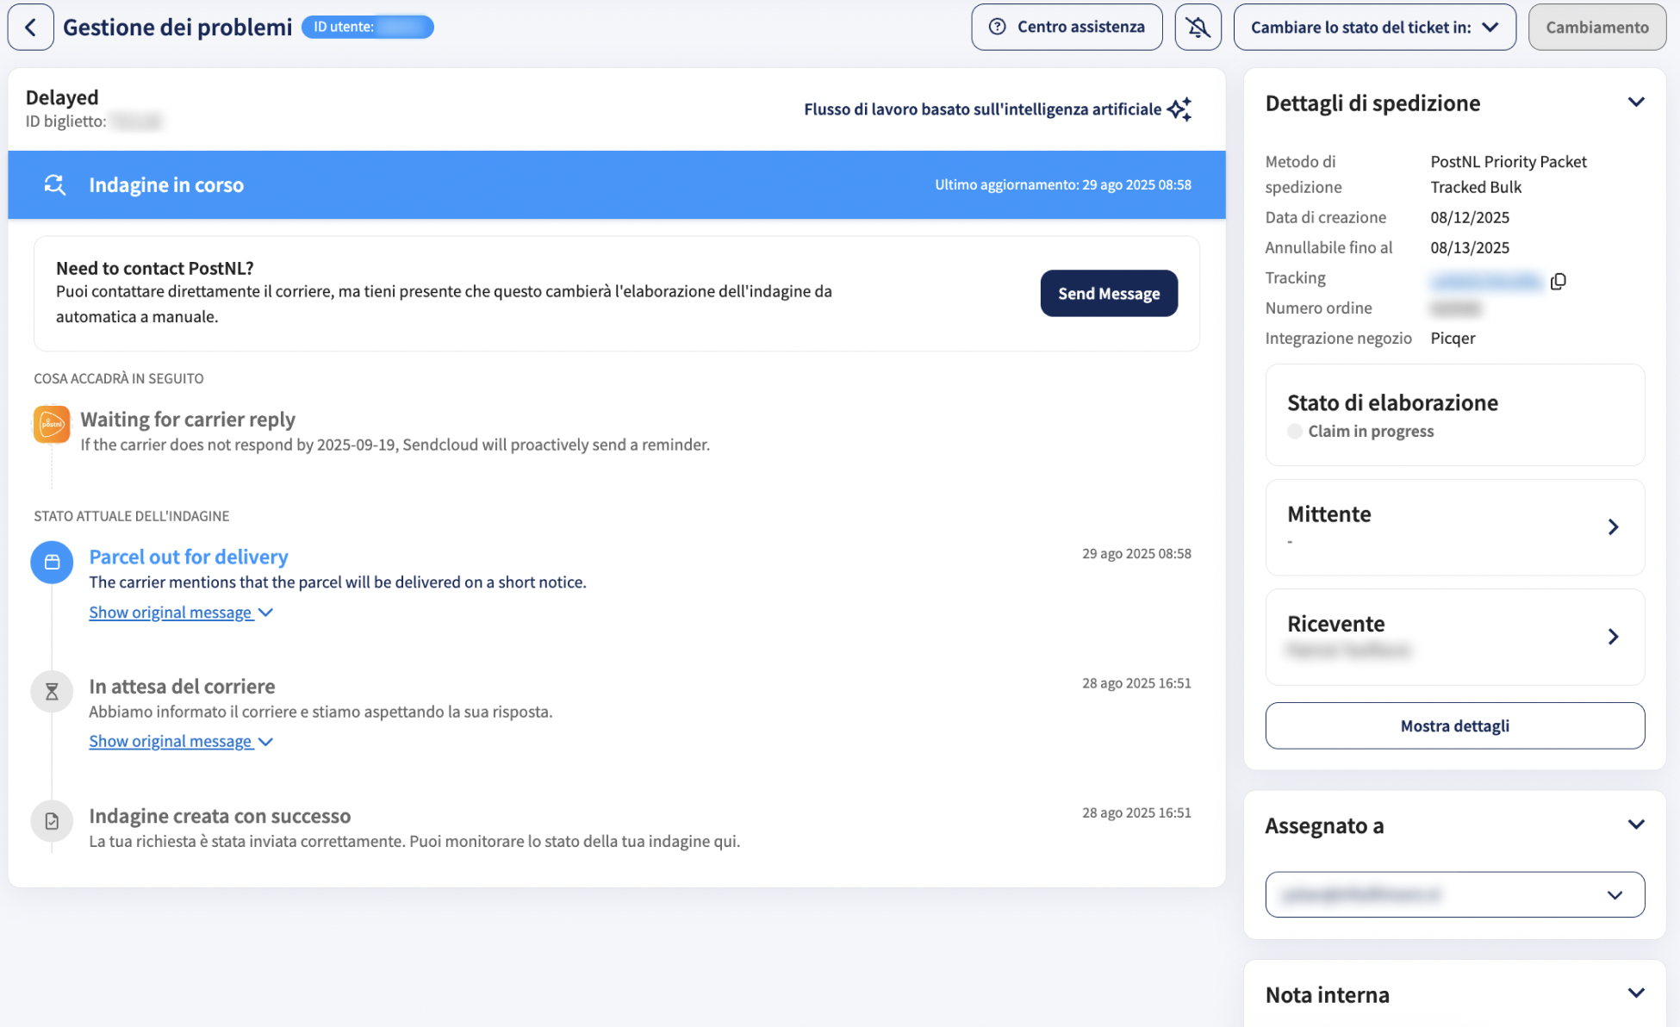Click the Gestione dei problemi page title
The width and height of the screenshot is (1680, 1027).
click(x=177, y=27)
